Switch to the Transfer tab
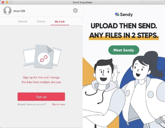Screen dimensions: 165x128 (23, 21)
